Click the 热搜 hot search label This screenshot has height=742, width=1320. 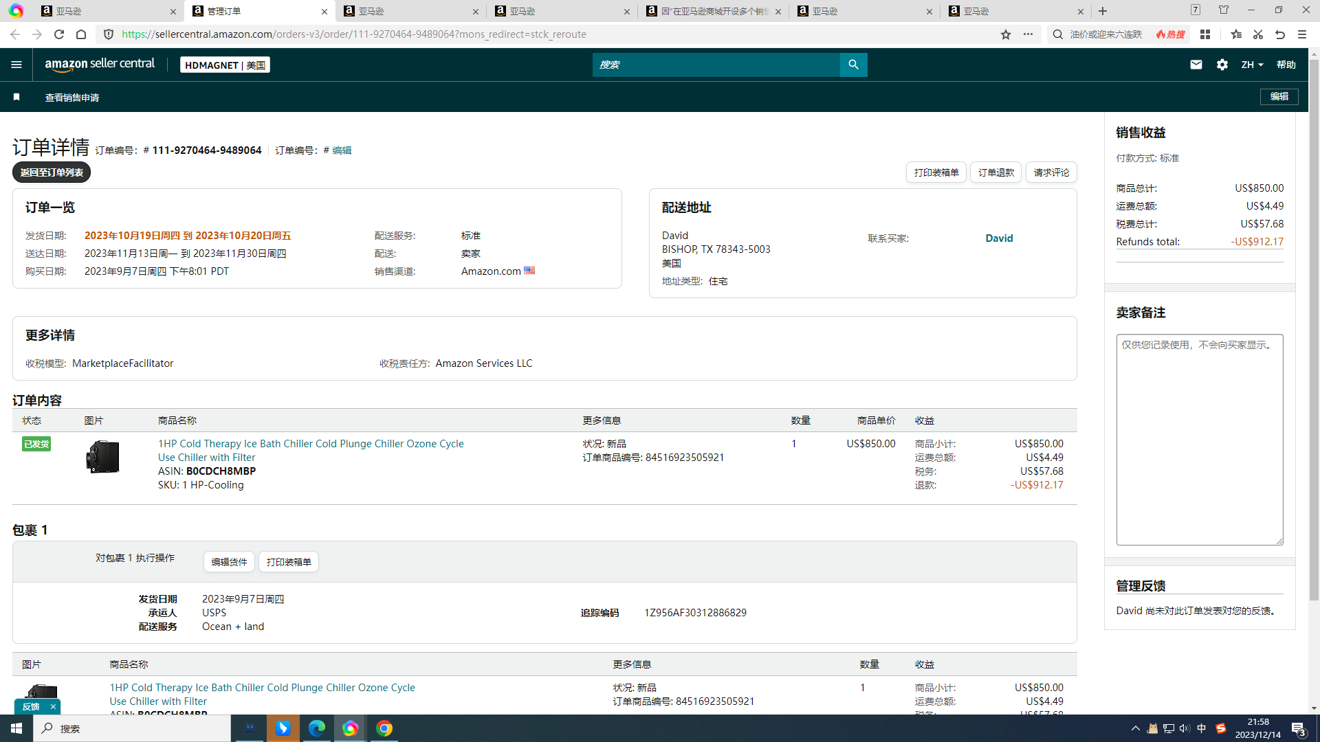(1171, 34)
